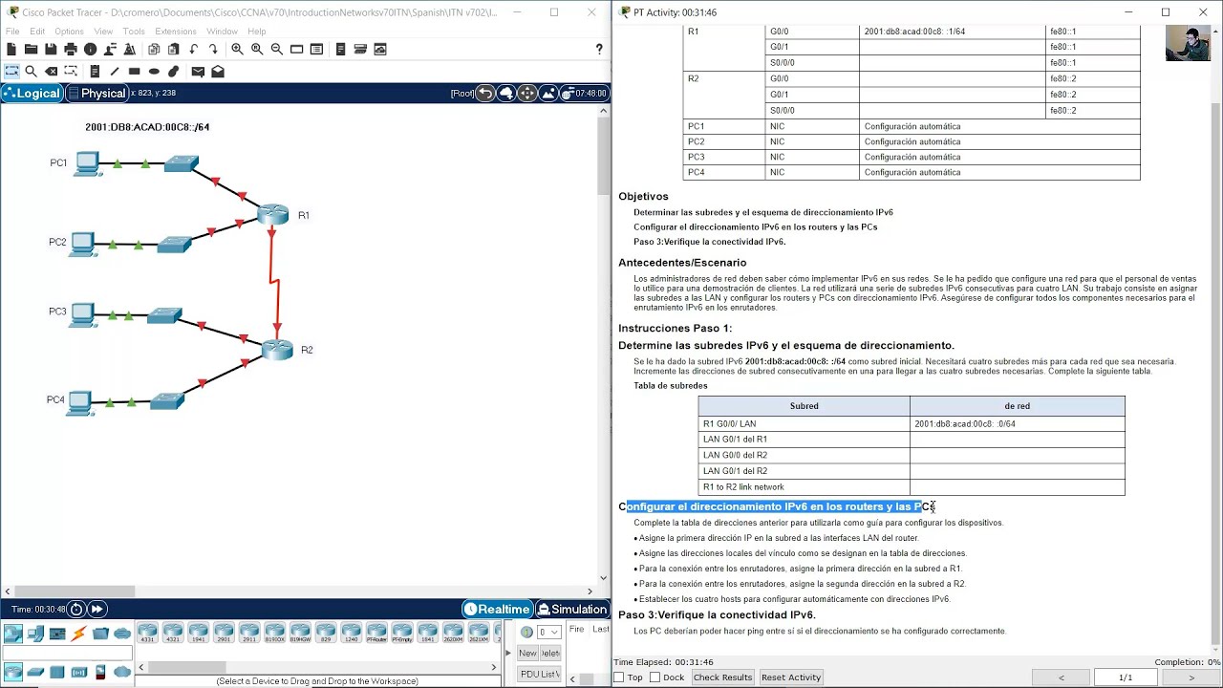Select router R1 in the workspace
1223x688 pixels.
(273, 215)
